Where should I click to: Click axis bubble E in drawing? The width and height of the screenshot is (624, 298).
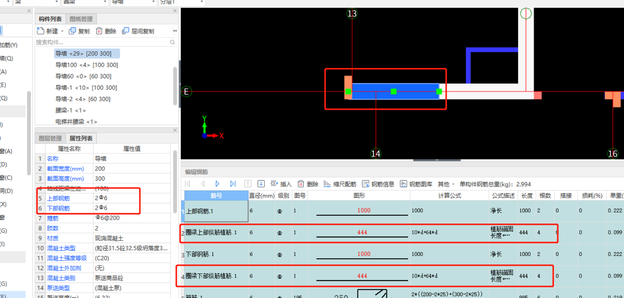[186, 91]
